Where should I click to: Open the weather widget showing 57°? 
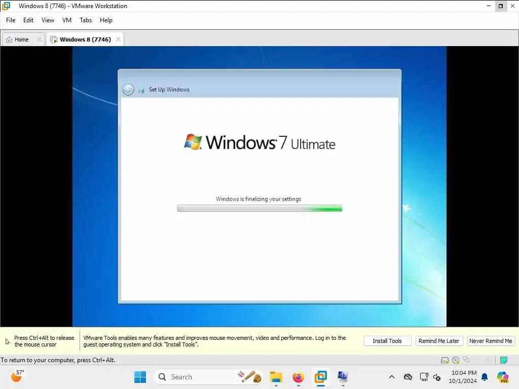tap(17, 376)
